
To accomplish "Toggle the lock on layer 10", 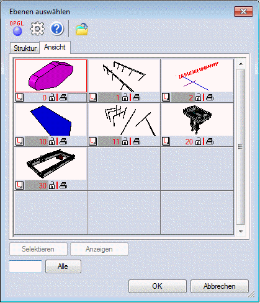I will [x=52, y=141].
